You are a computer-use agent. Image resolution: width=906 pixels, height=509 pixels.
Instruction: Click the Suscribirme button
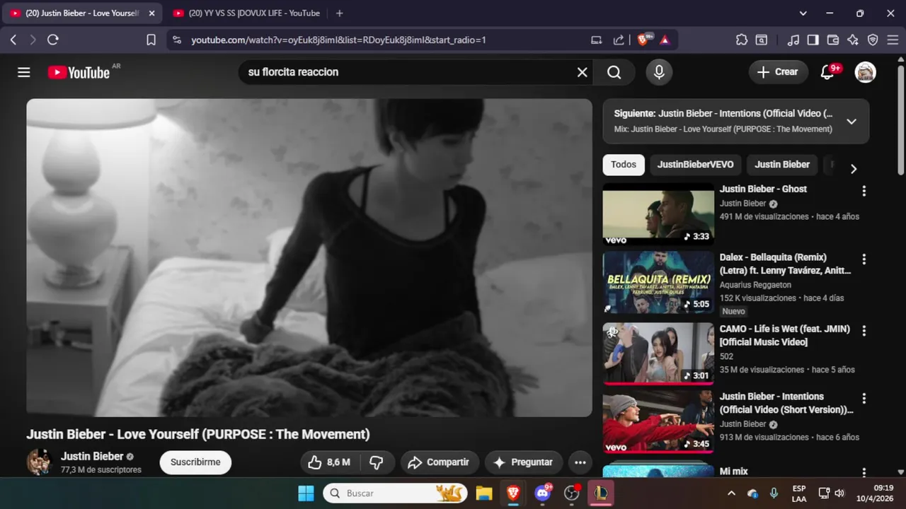195,462
